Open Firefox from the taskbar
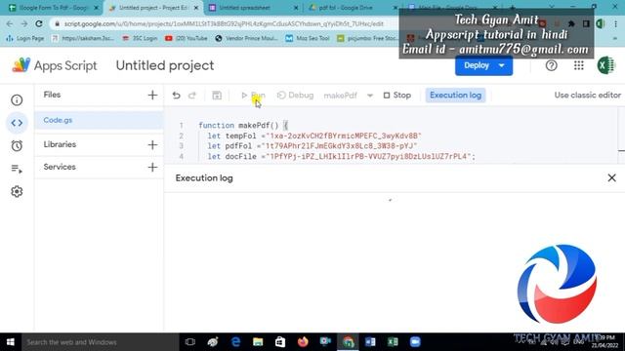Screen dimensions: 625x351 click(303, 342)
